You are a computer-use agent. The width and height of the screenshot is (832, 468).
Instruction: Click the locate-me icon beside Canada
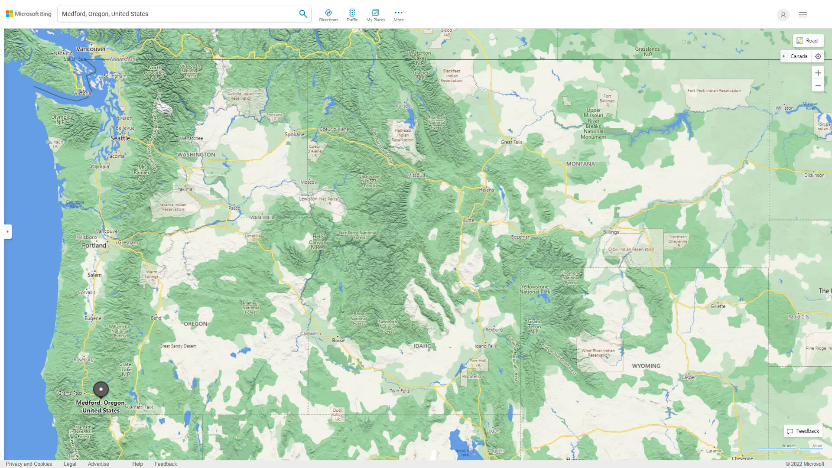(818, 56)
